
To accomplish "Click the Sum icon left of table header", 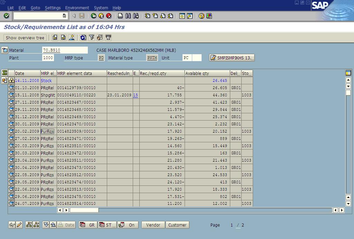I will click(4, 73).
